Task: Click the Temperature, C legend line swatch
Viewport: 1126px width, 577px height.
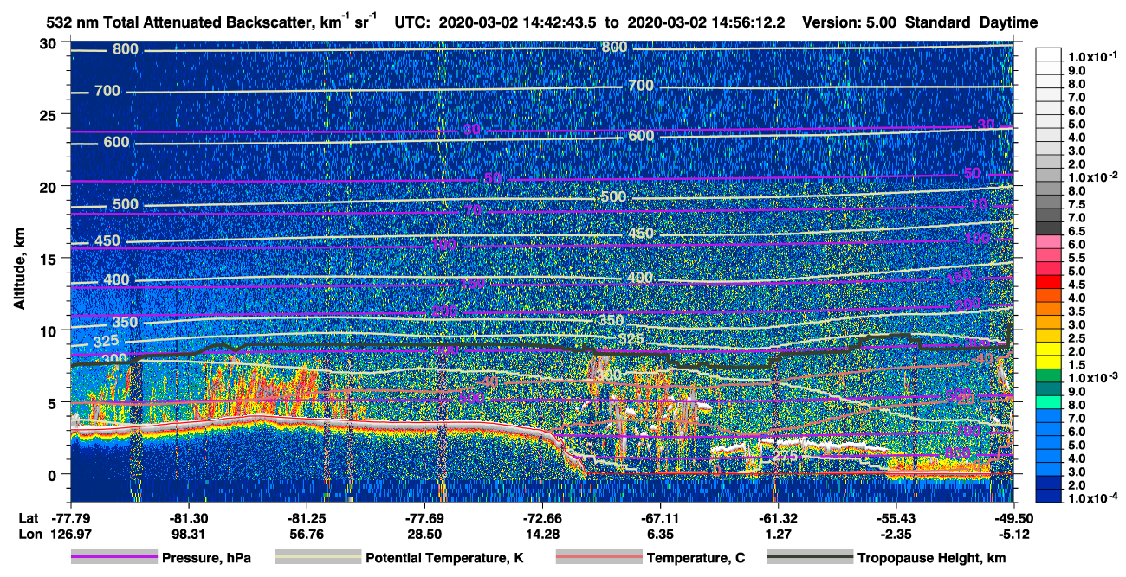Action: [x=599, y=558]
